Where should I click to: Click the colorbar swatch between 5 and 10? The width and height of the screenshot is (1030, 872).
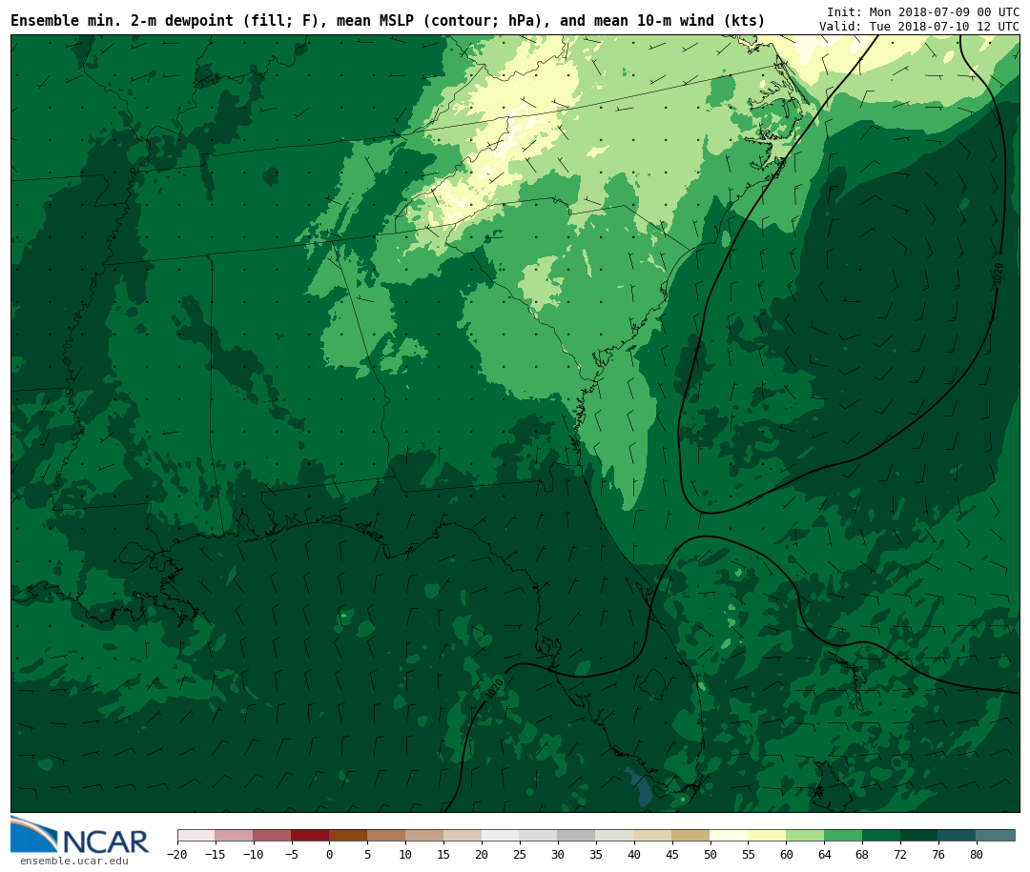pos(387,836)
